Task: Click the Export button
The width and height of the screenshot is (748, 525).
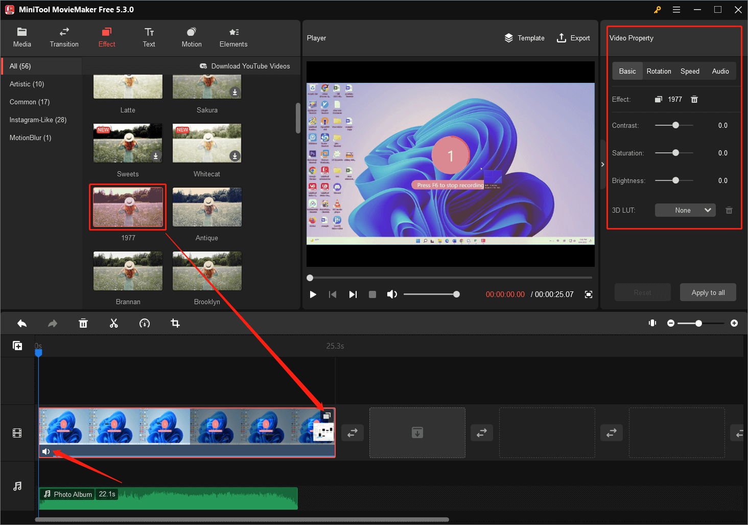Action: 573,38
